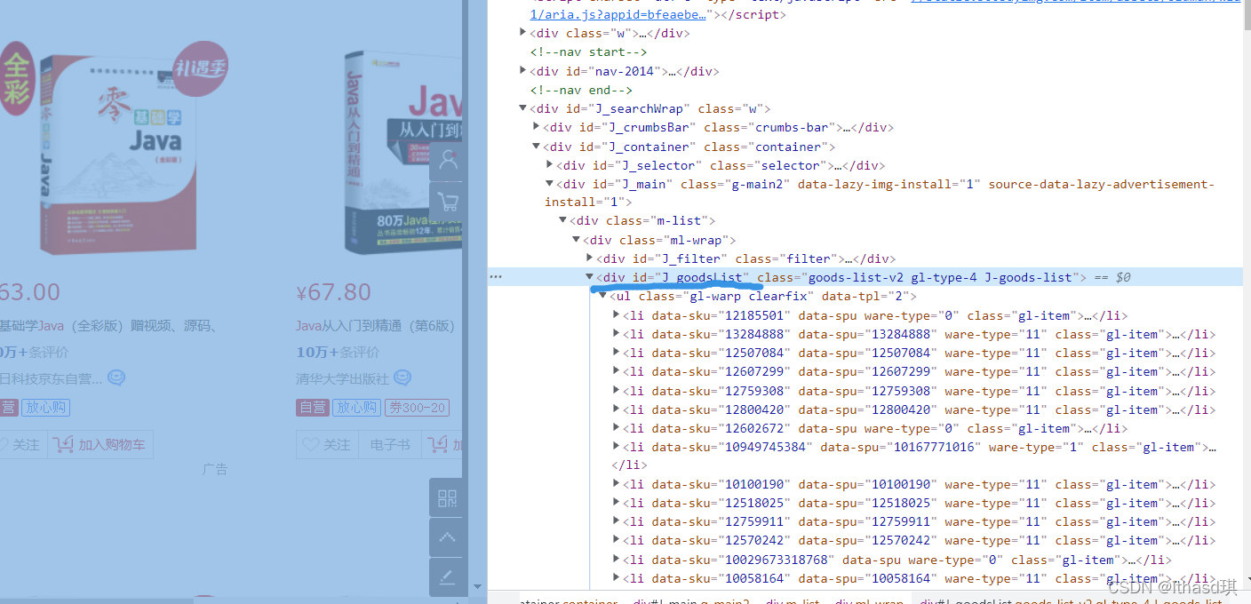1251x604 pixels.
Task: Expand li with data-sku 10100190
Action: (616, 484)
